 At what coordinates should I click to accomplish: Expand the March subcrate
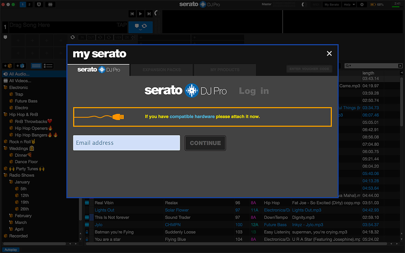pos(11,222)
